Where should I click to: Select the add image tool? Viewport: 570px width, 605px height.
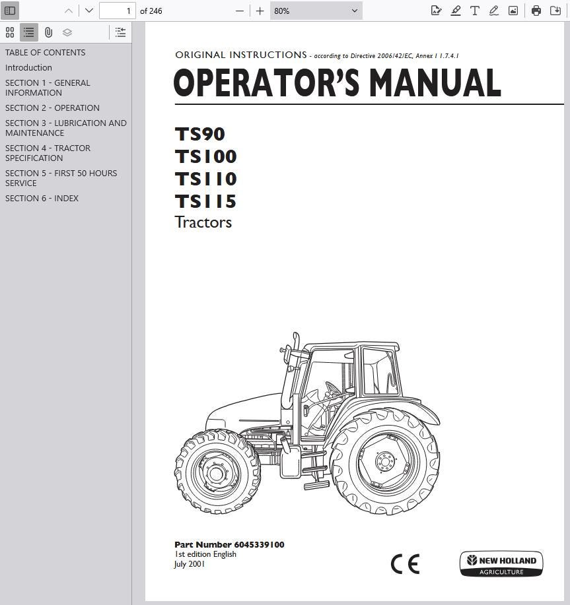(x=513, y=11)
